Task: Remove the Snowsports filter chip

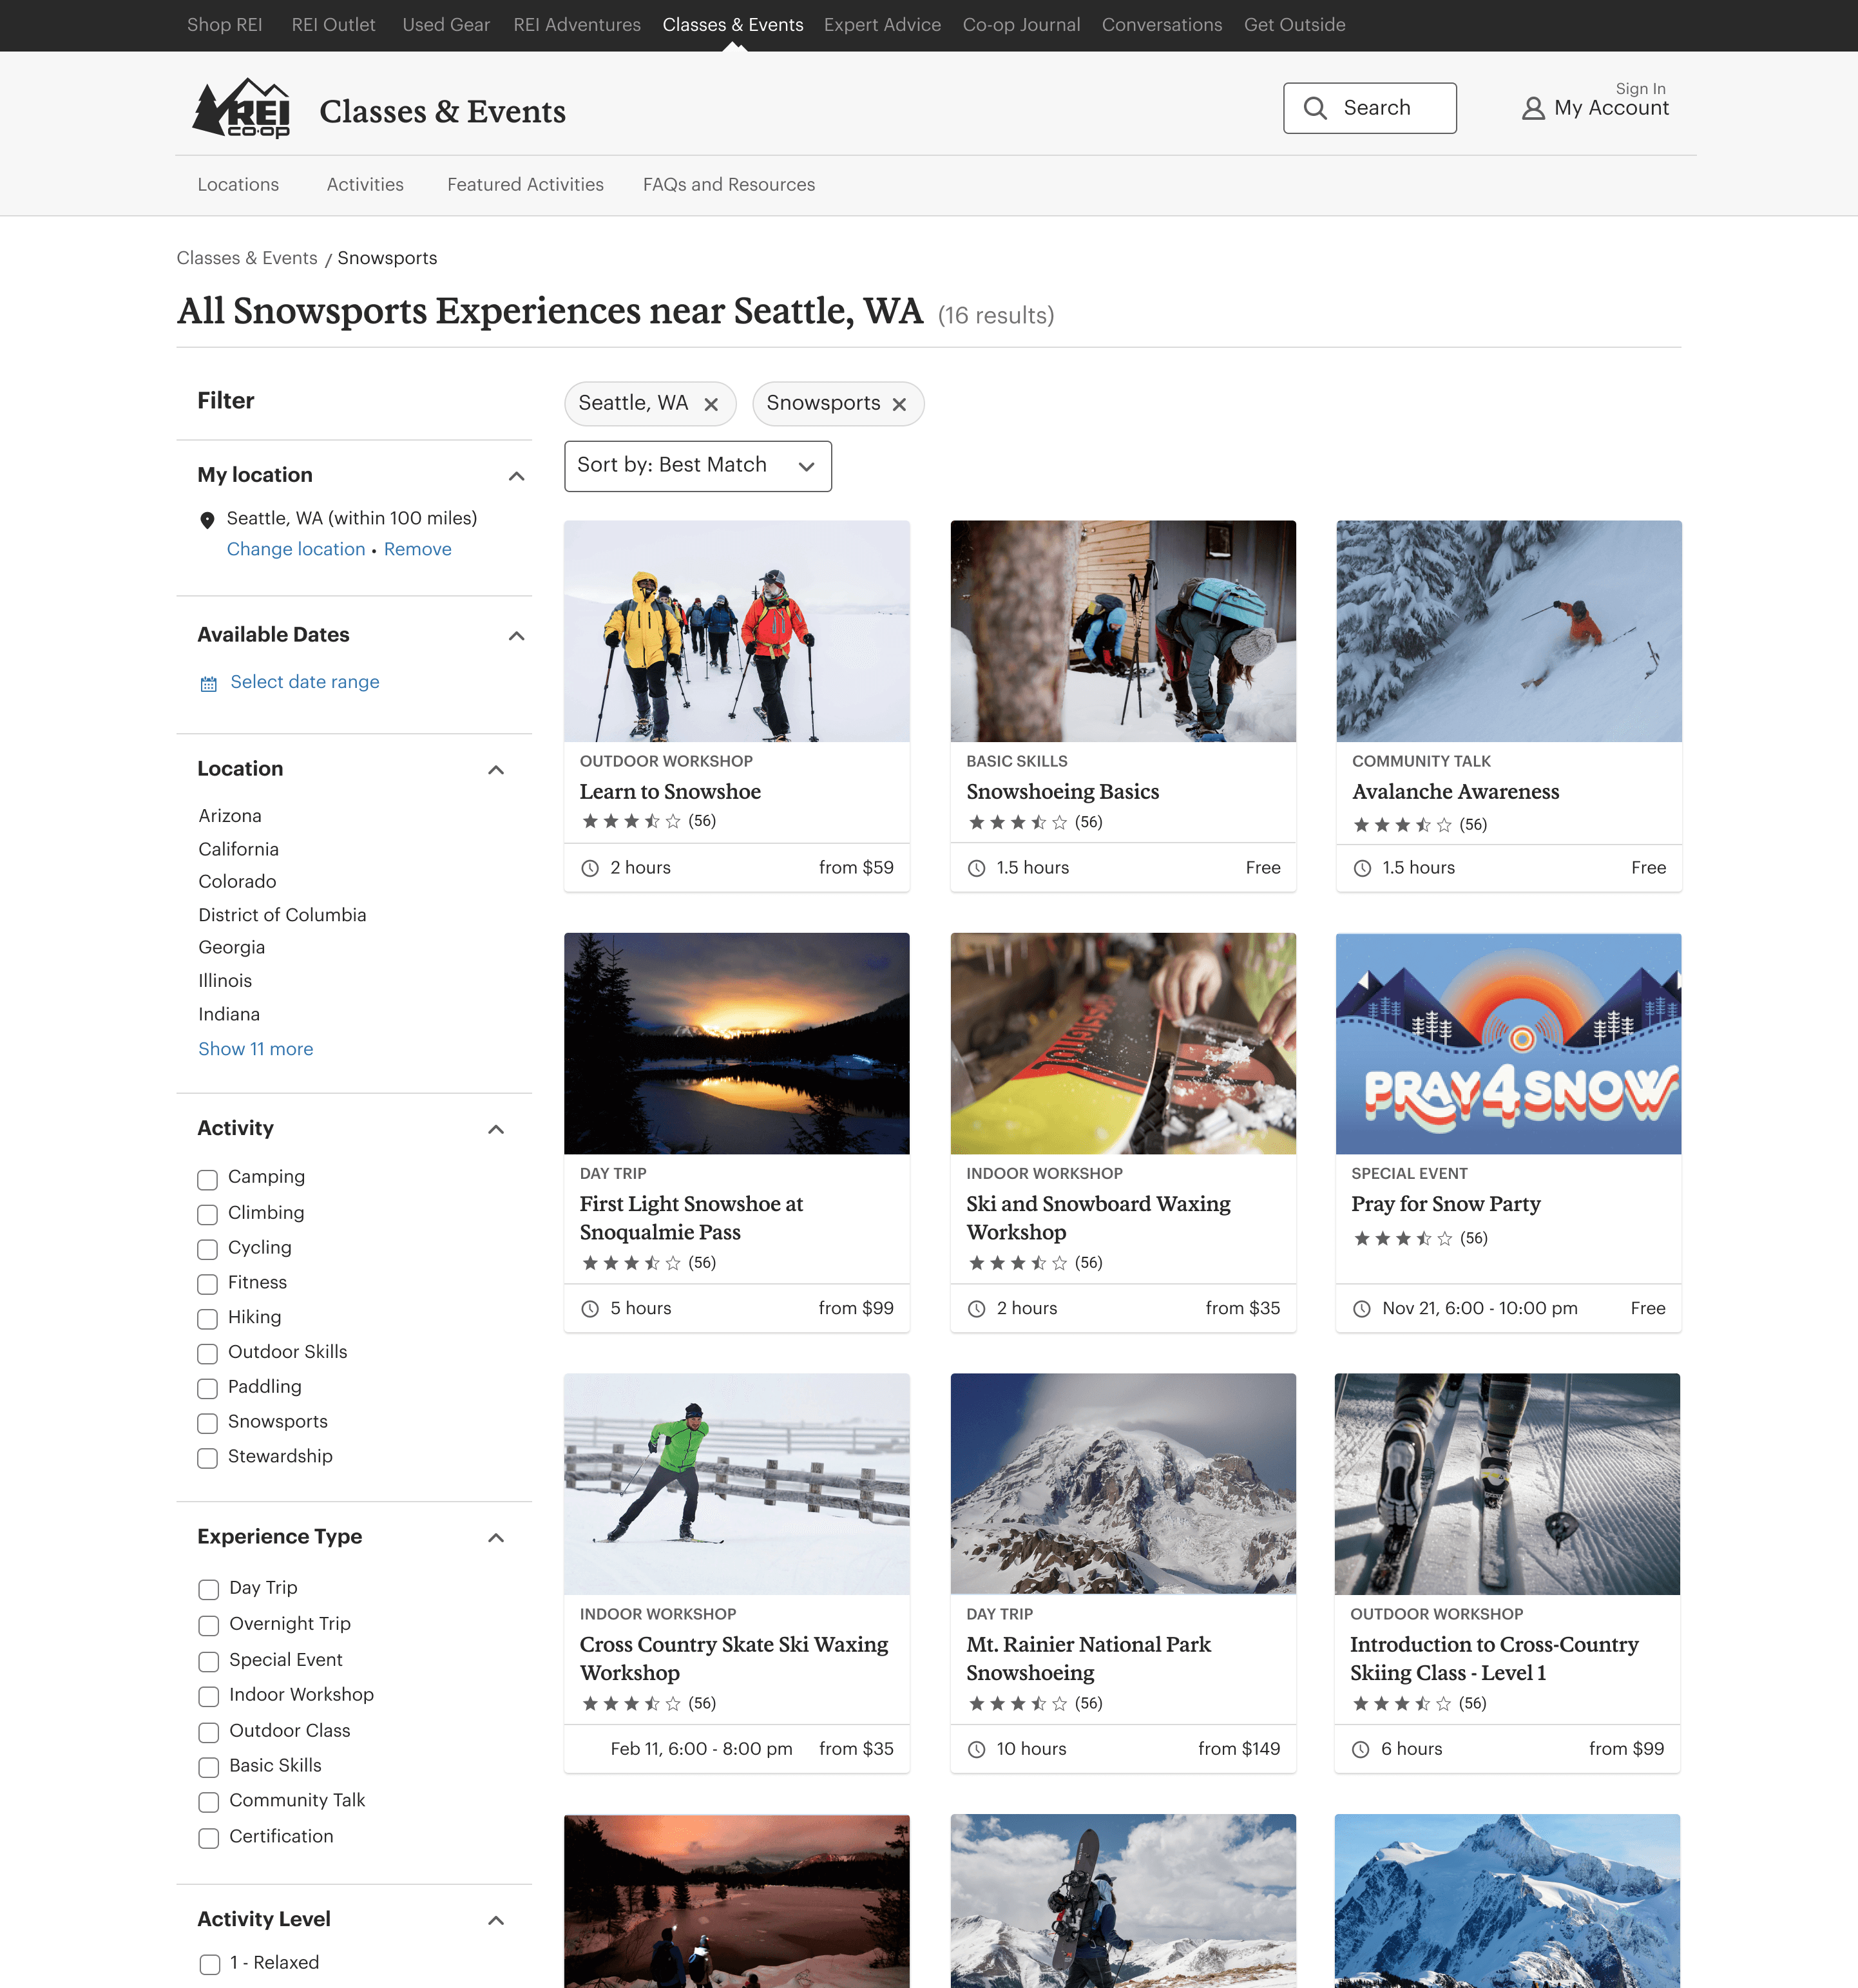Action: pos(899,404)
